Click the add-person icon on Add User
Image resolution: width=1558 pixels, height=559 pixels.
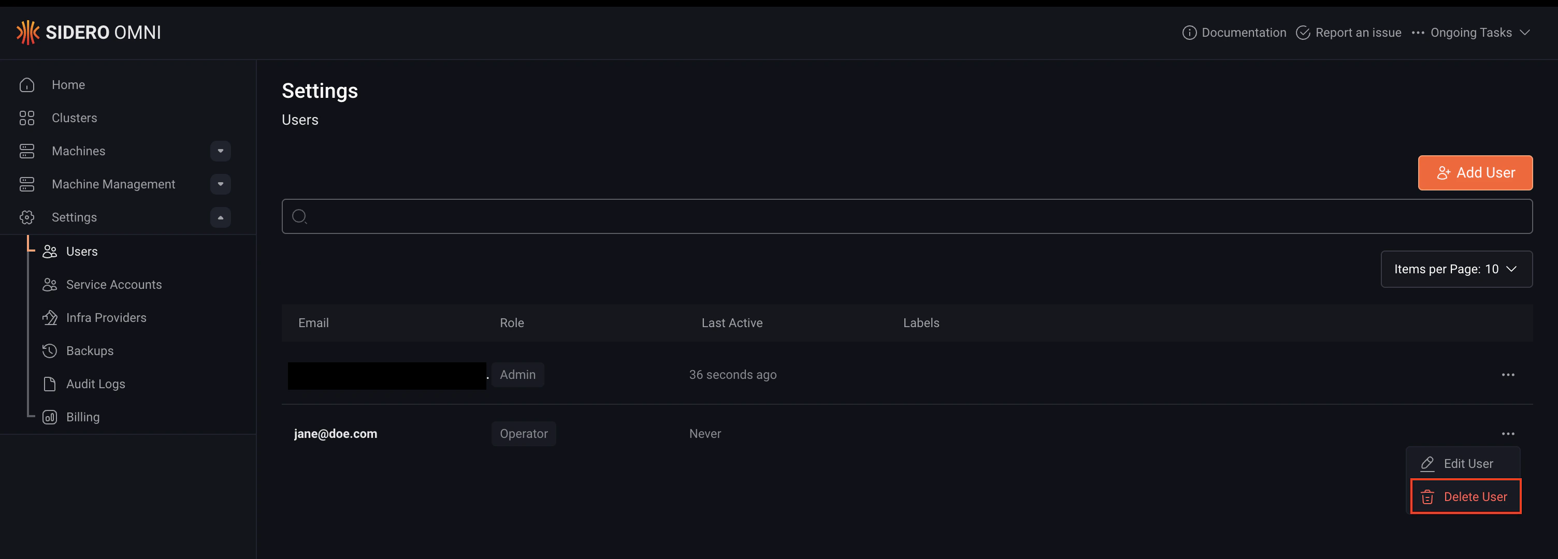click(1444, 173)
